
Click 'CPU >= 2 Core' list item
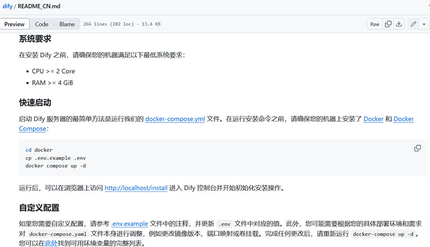(53, 71)
